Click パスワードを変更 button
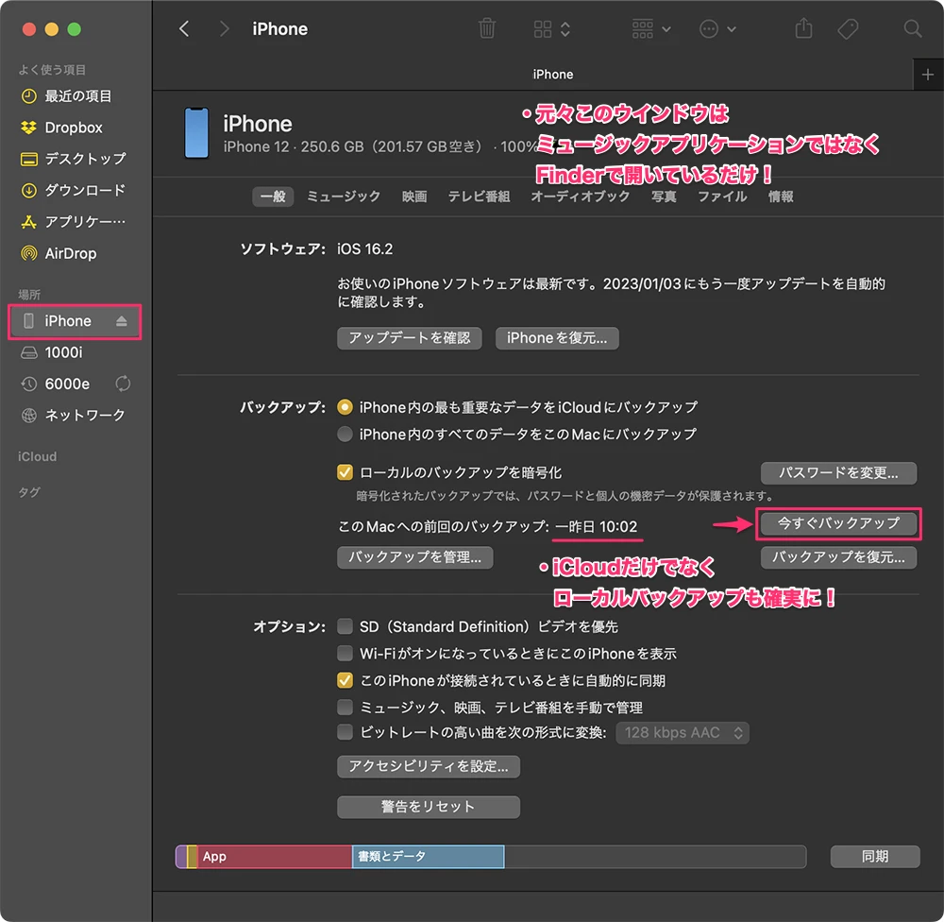This screenshot has height=922, width=944. pyautogui.click(x=838, y=473)
